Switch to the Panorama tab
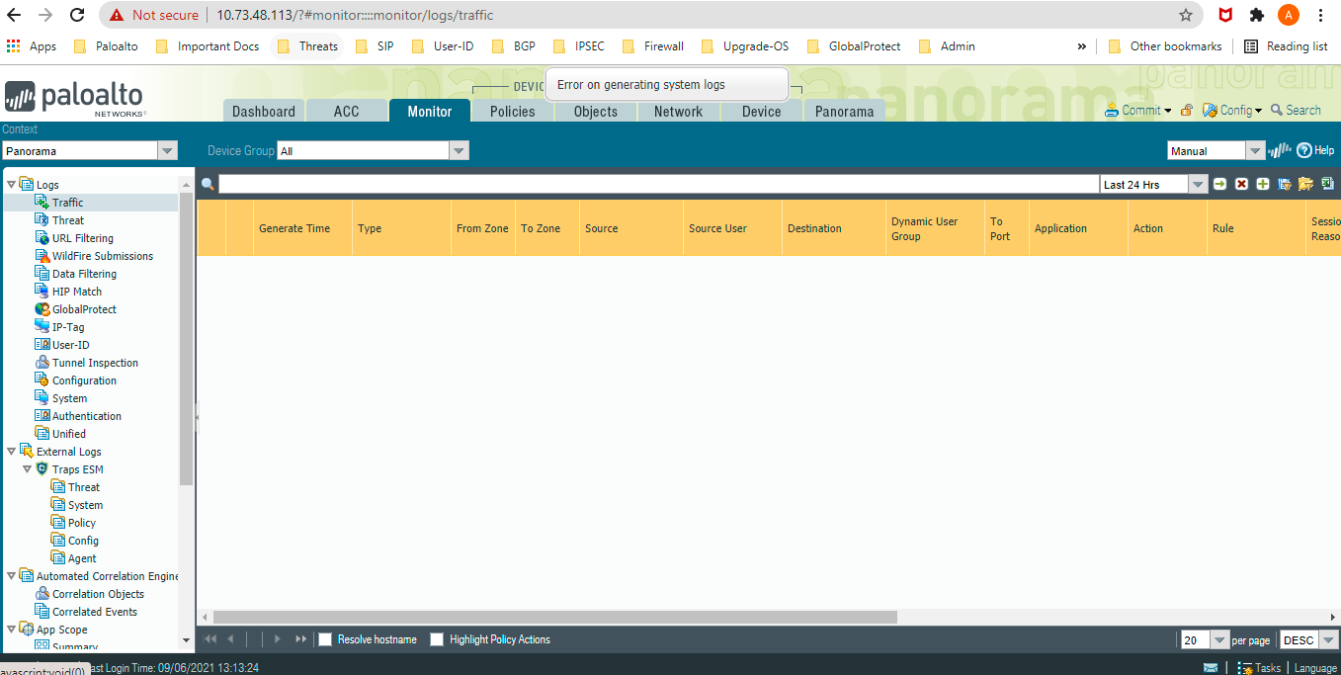Viewport: 1341px width, 675px height. (845, 111)
